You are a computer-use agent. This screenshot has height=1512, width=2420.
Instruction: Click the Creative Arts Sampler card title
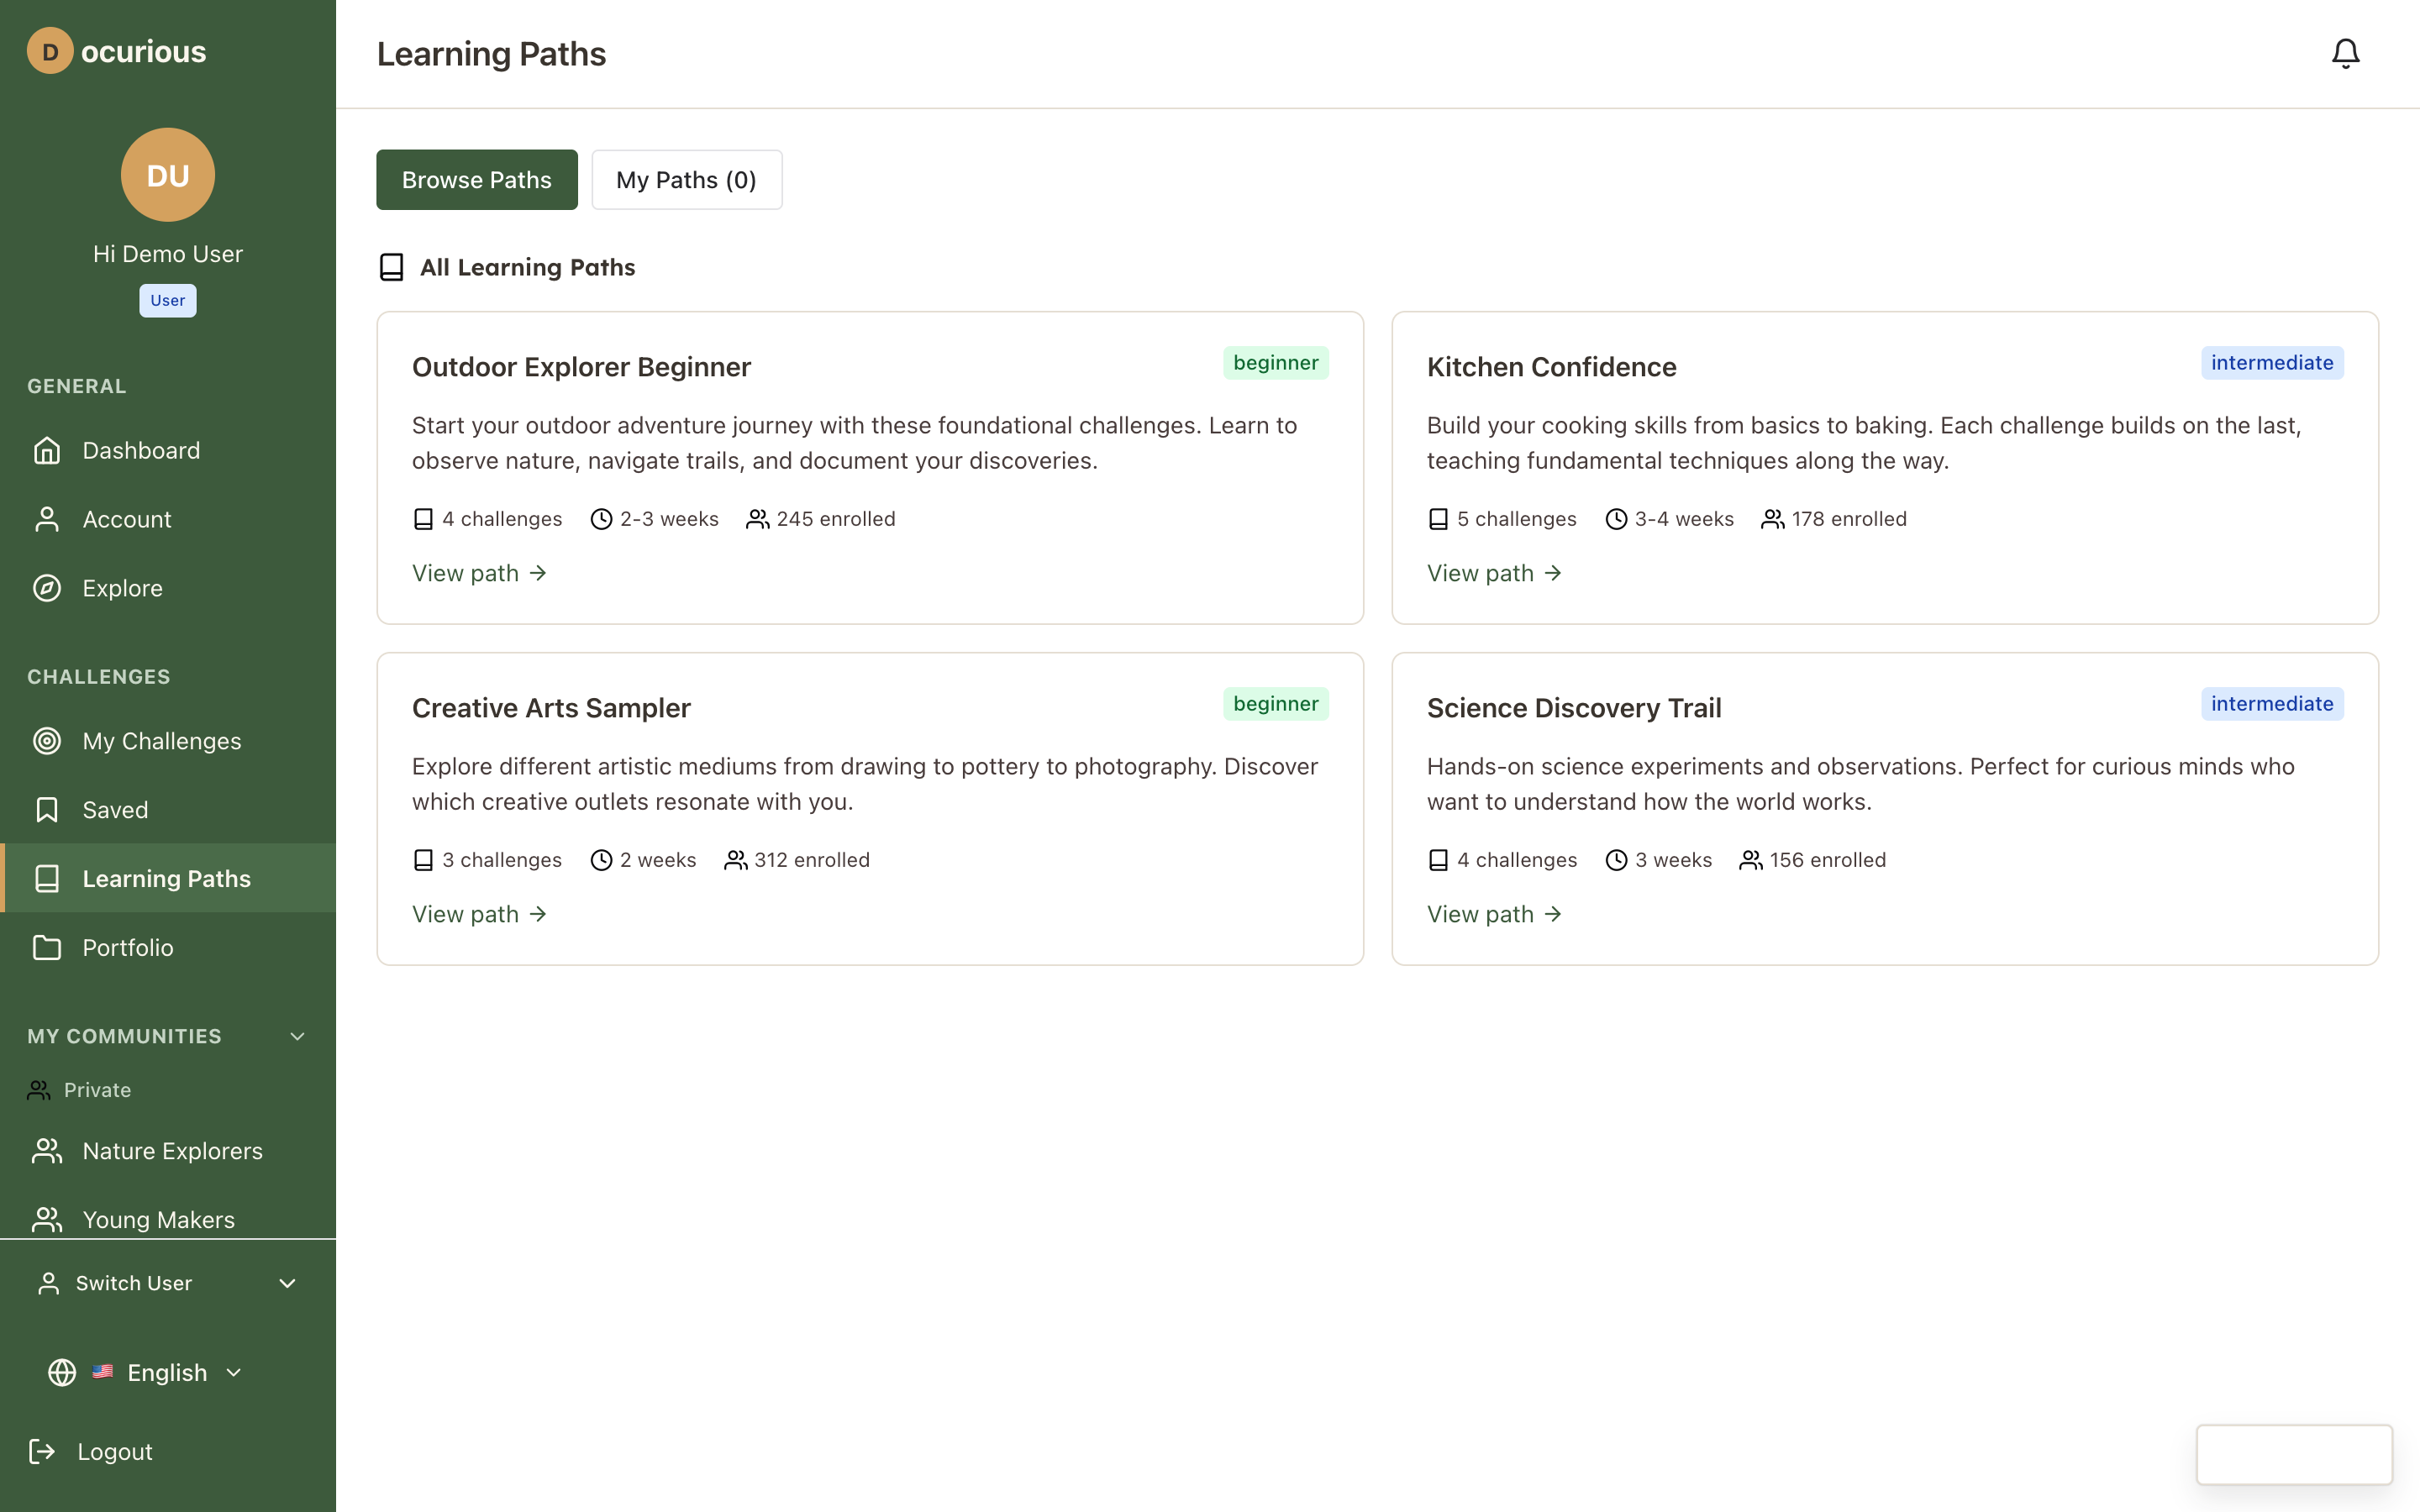coord(551,708)
